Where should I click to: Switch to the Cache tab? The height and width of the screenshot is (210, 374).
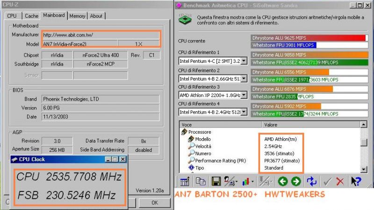coord(31,16)
